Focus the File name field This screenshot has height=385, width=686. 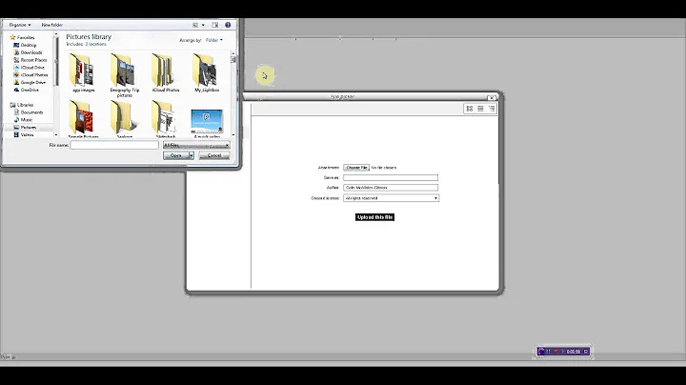tap(114, 145)
